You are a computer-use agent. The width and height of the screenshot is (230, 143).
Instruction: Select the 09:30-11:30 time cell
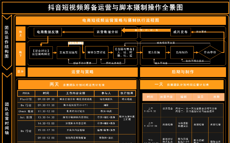(x=46, y=105)
